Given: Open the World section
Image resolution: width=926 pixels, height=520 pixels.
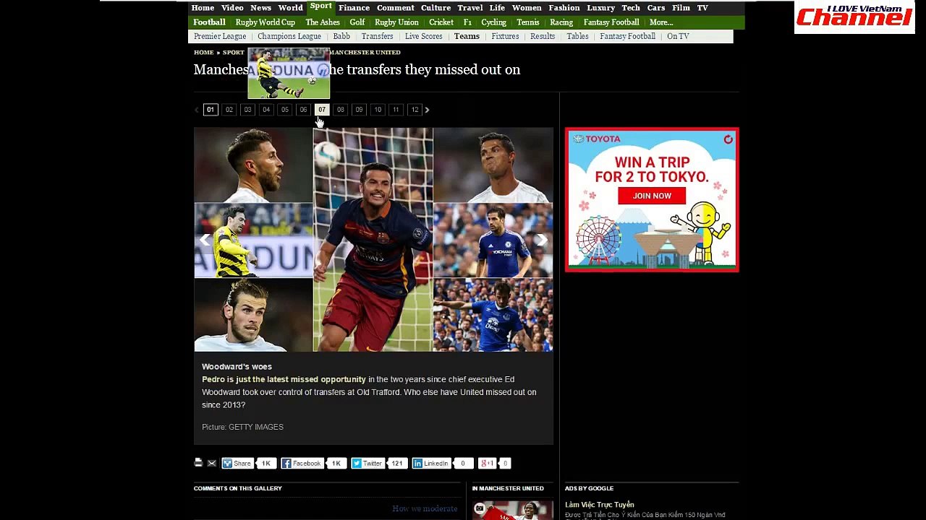Looking at the screenshot, I should tap(291, 8).
